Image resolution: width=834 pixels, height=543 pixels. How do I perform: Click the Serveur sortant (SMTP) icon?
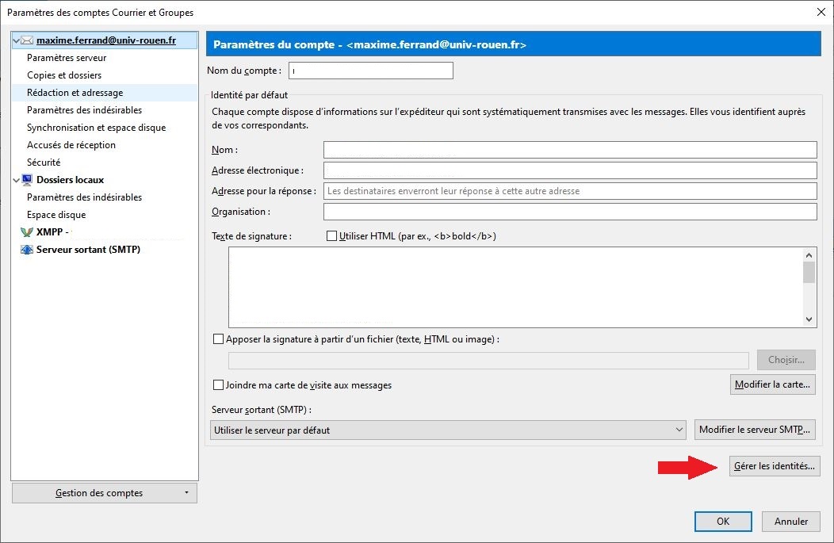27,250
